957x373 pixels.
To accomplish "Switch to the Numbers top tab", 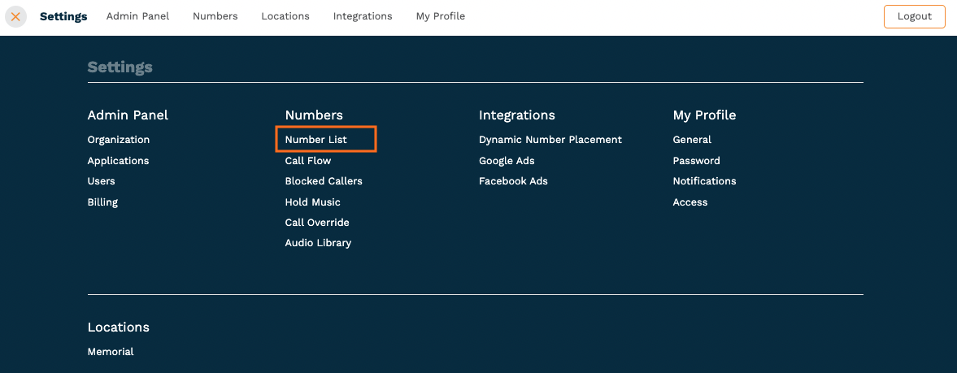I will [215, 16].
